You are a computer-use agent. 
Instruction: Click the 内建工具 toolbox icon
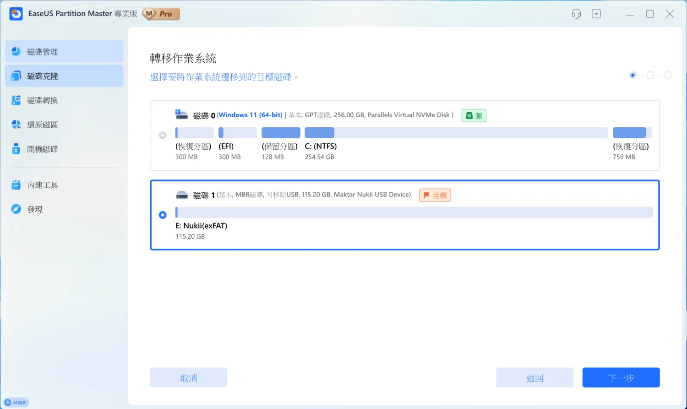(16, 185)
